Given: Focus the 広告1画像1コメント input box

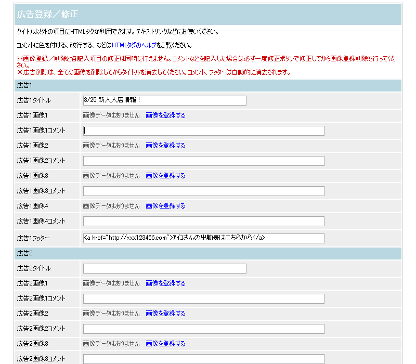Looking at the screenshot, I should pos(203,131).
